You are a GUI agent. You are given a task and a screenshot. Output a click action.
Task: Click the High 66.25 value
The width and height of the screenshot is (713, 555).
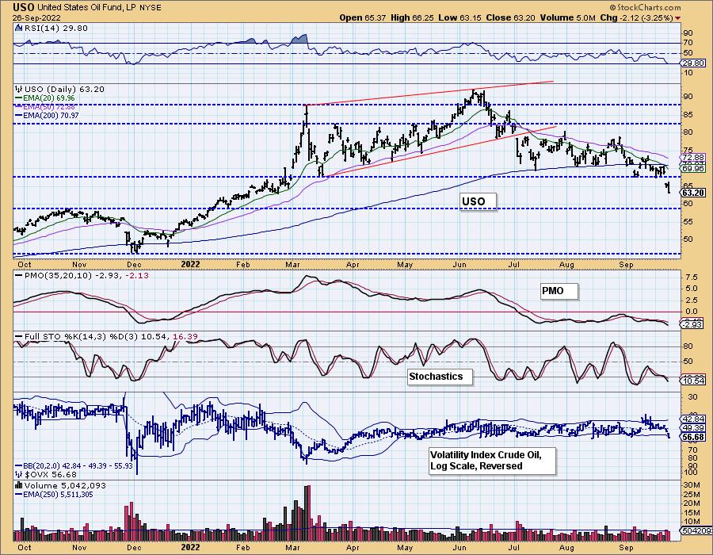[x=413, y=17]
